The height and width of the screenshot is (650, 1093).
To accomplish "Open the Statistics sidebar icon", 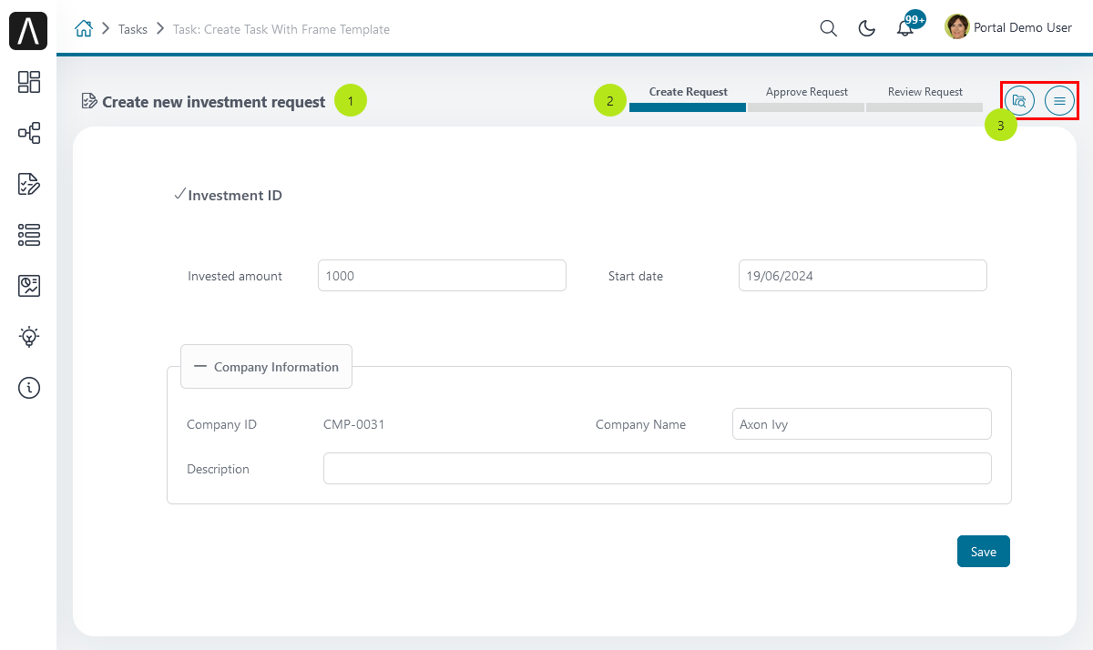I will click(x=29, y=286).
